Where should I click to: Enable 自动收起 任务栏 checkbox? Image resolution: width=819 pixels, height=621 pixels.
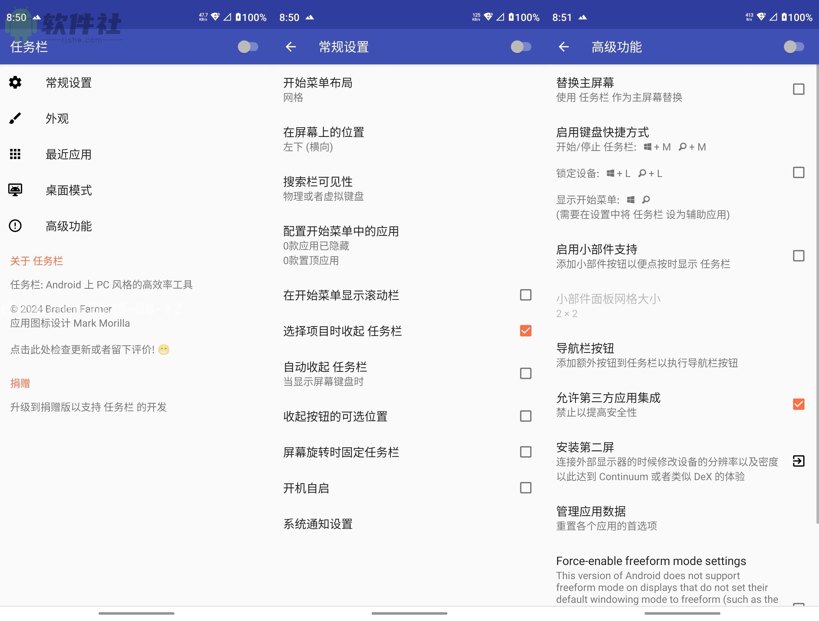(x=525, y=374)
